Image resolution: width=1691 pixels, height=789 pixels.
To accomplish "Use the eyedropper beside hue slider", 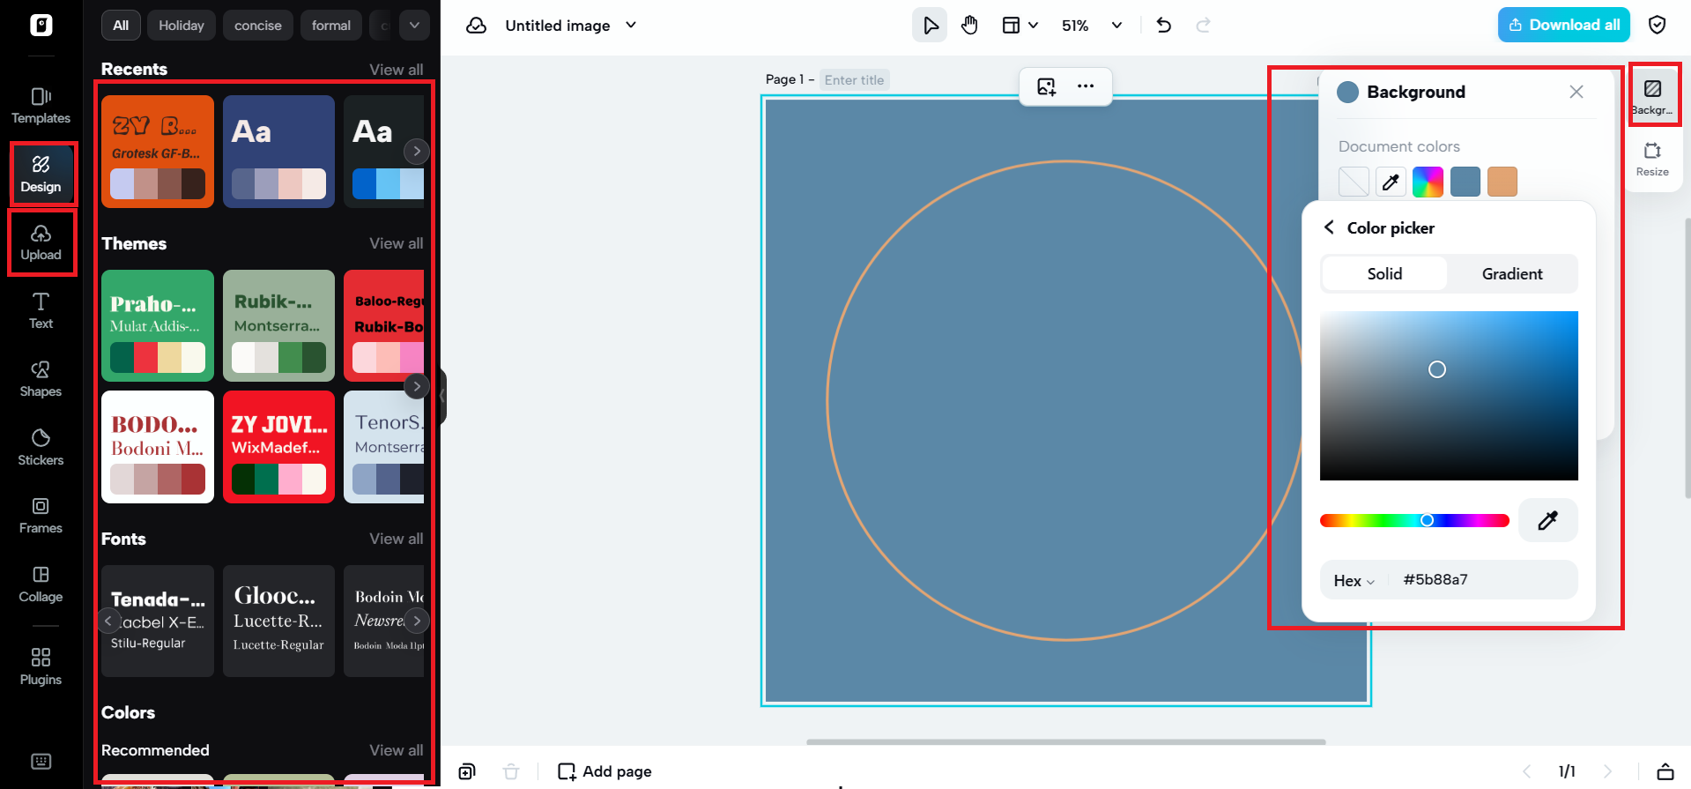I will click(1547, 520).
